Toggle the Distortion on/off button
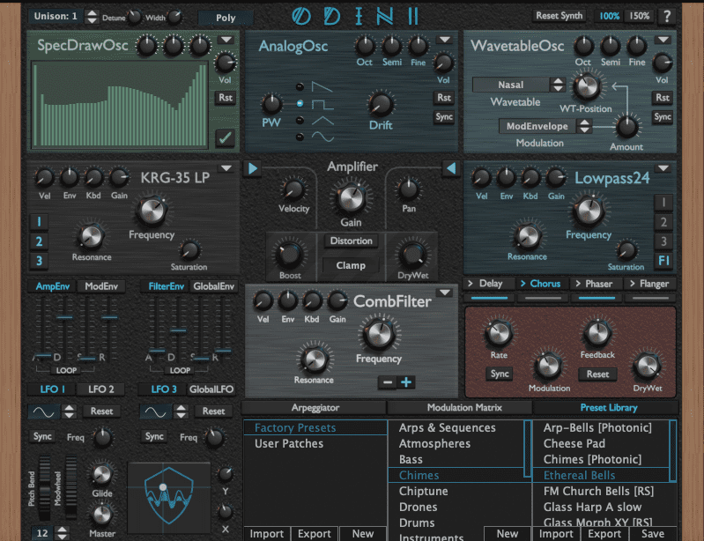 tap(351, 241)
